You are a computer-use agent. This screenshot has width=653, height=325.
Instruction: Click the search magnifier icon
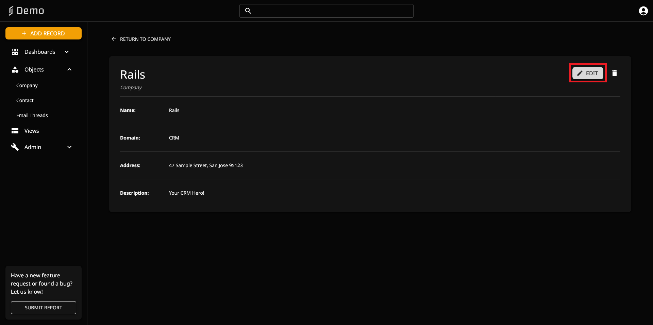[248, 11]
